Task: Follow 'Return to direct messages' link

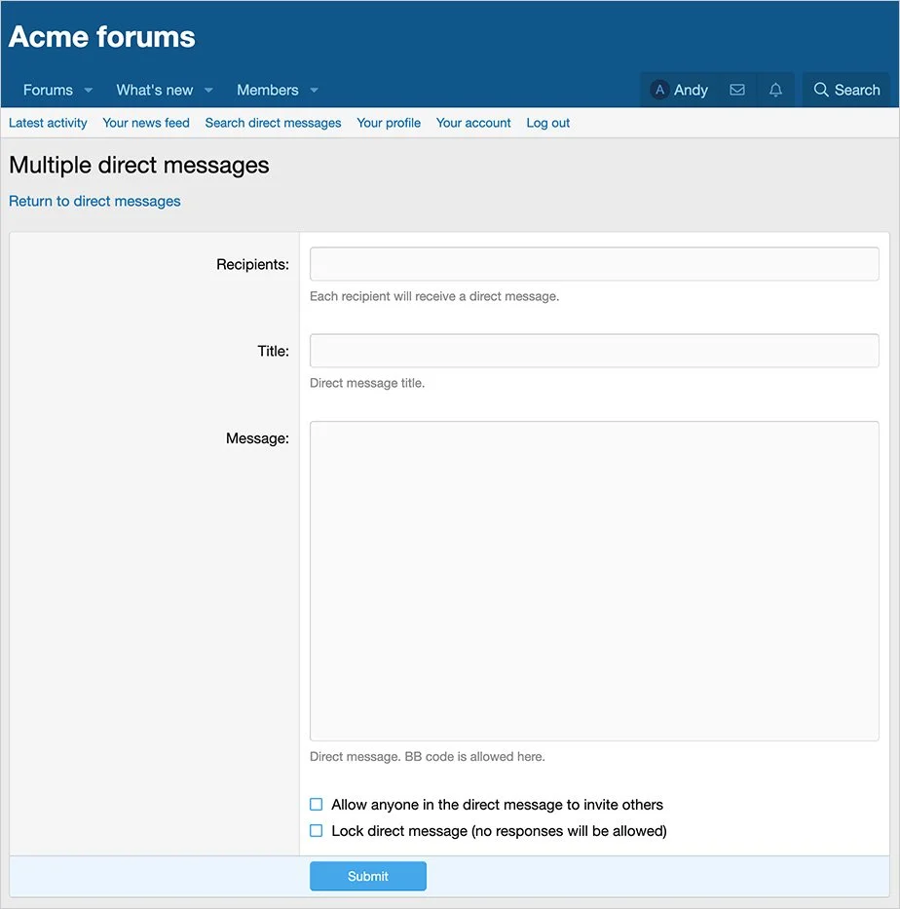Action: (94, 201)
